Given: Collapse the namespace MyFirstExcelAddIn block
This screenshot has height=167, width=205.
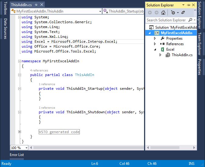Looking at the screenshot, I should click(19, 61).
